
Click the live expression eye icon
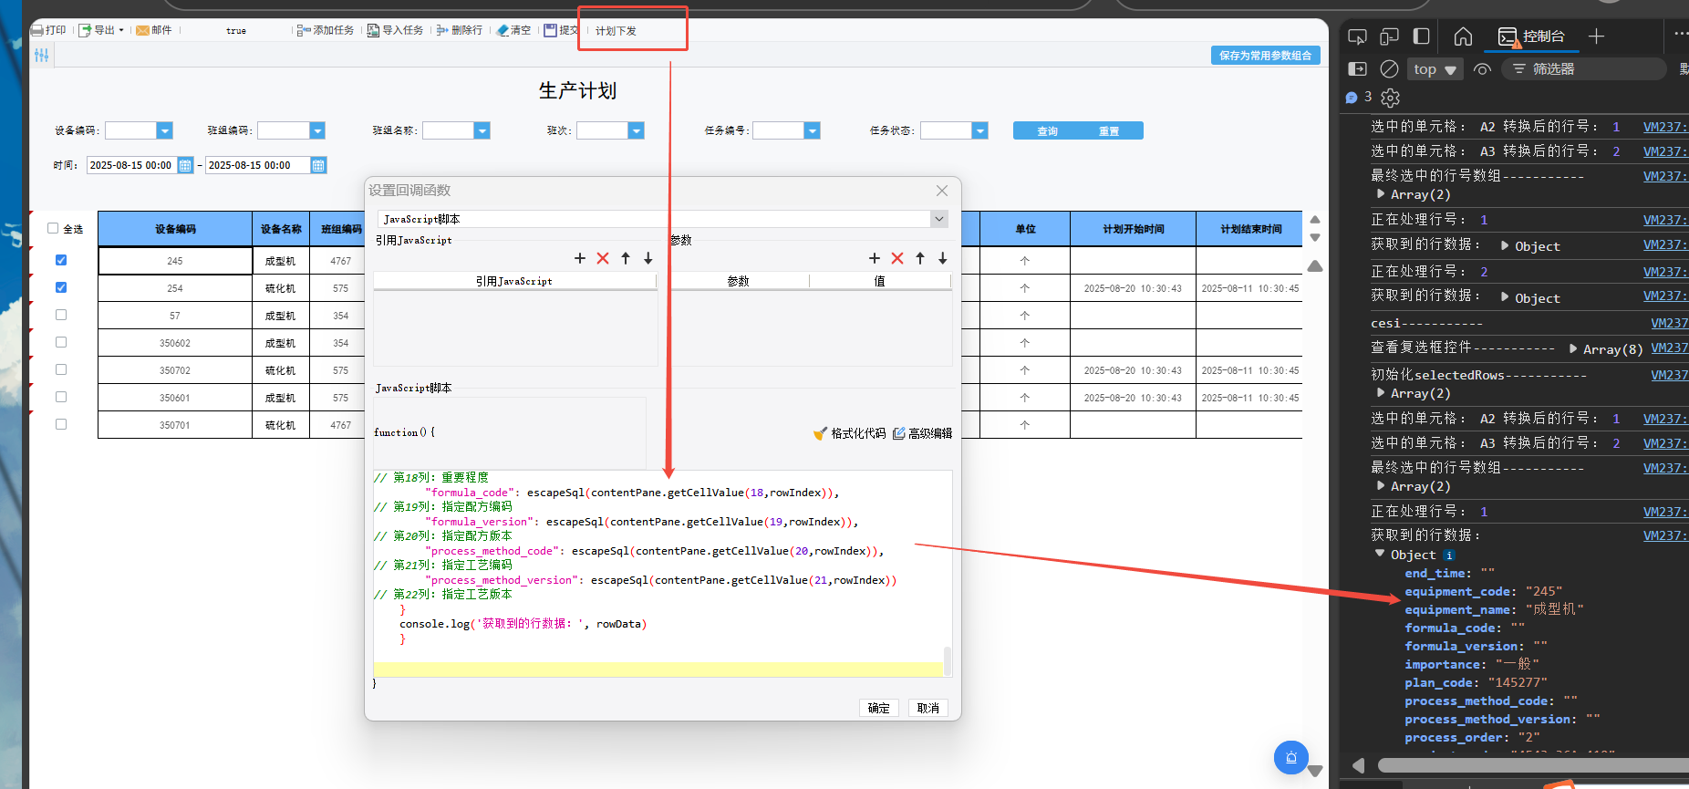[1482, 69]
